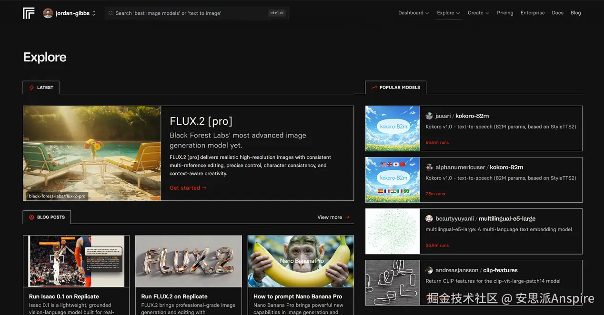The height and width of the screenshot is (315, 604).
Task: Click the 66.9m runs count
Action: tap(437, 142)
